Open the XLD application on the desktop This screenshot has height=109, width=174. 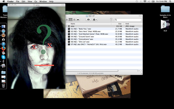[165, 26]
